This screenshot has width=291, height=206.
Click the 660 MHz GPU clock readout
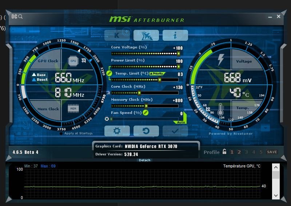[69, 78]
